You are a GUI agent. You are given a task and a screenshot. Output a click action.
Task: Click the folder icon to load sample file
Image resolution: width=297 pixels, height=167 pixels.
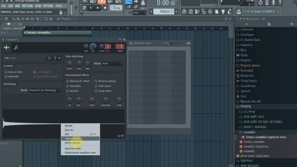pos(49,58)
